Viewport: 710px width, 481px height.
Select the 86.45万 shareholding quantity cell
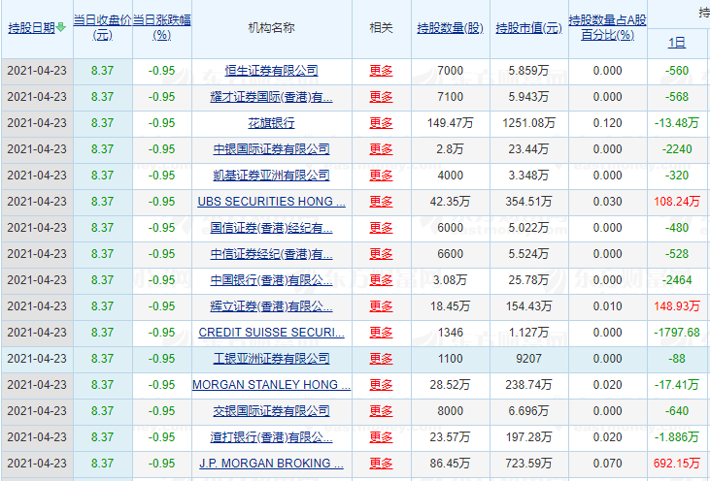[450, 464]
